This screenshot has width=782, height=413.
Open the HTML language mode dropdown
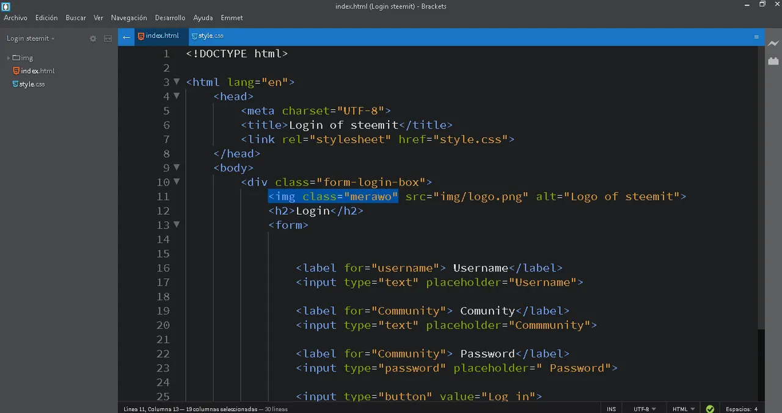(x=683, y=409)
